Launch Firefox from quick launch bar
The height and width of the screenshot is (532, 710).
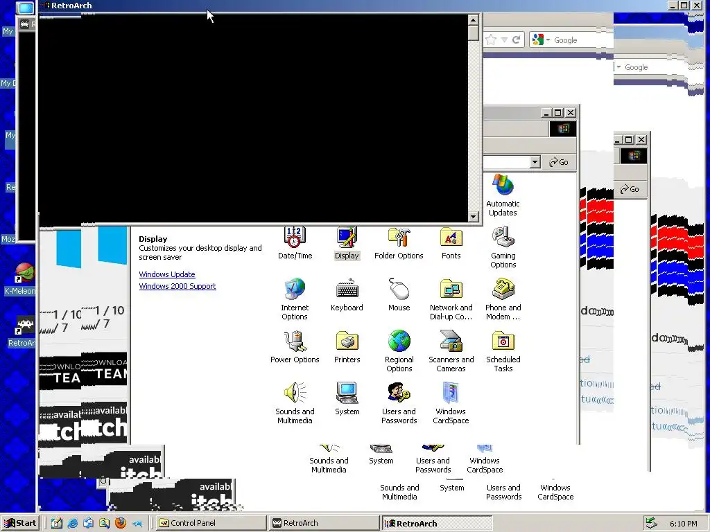121,523
